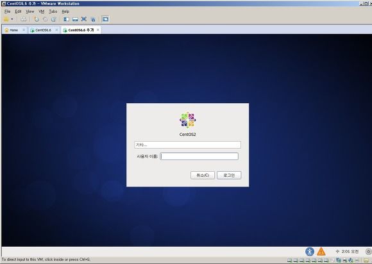Close the Home tab
The image size is (372, 264).
(x=24, y=30)
